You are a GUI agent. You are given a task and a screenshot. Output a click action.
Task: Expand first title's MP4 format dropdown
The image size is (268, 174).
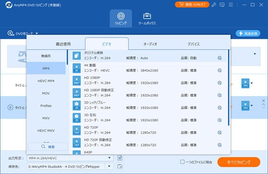point(251,83)
